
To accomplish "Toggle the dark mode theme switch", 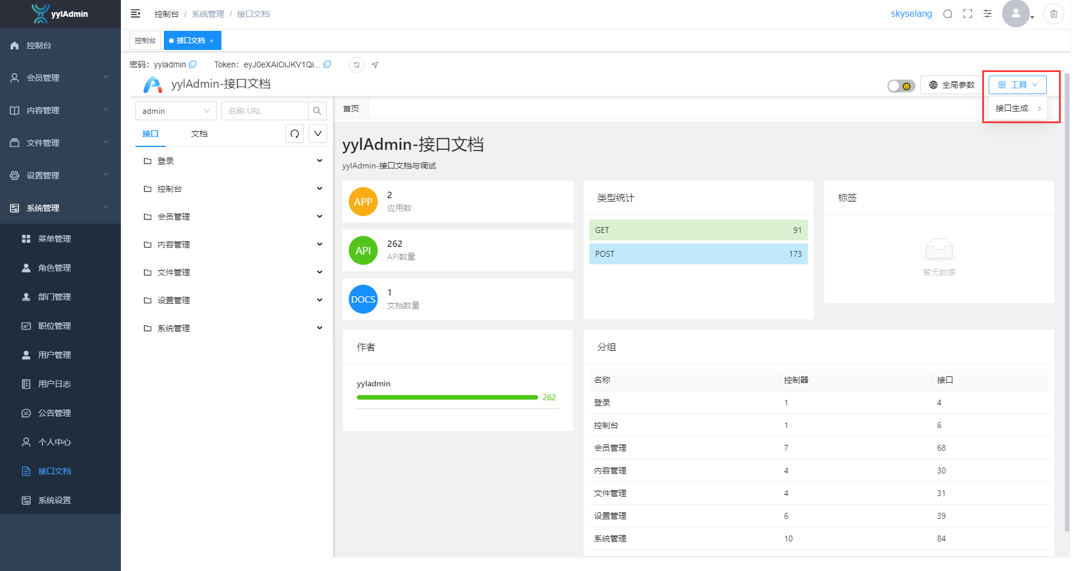I will (x=901, y=86).
